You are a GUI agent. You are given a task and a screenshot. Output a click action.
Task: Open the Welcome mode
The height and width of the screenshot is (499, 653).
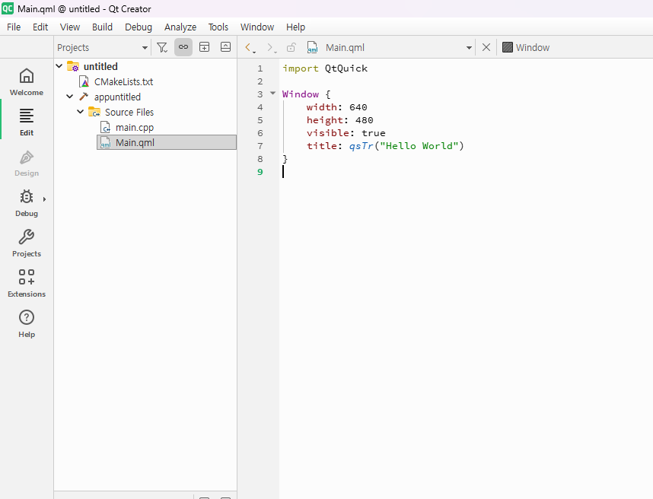[x=27, y=81]
